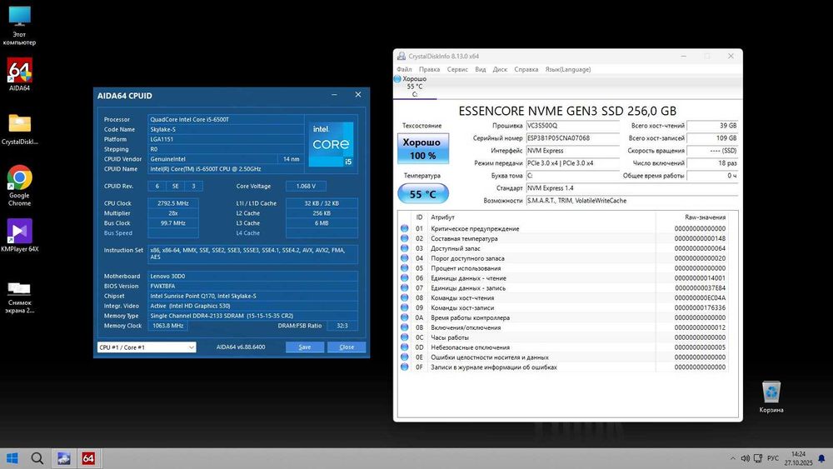
Task: Click the Всего хост-записей value 109 GB
Action: (712, 138)
